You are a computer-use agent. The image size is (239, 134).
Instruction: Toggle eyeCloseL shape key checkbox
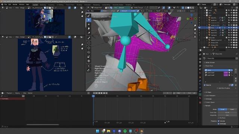(229, 75)
